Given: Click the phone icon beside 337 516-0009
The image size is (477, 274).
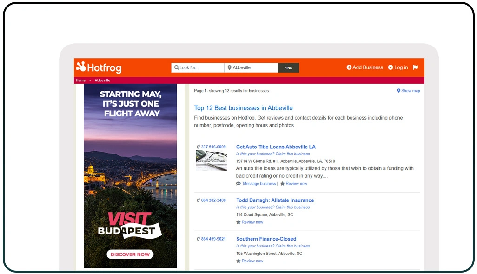Looking at the screenshot, I should click(199, 147).
